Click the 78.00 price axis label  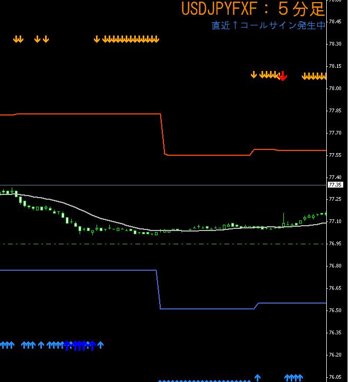335,88
